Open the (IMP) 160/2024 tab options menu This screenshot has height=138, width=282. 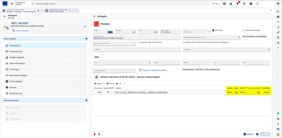[73, 10]
